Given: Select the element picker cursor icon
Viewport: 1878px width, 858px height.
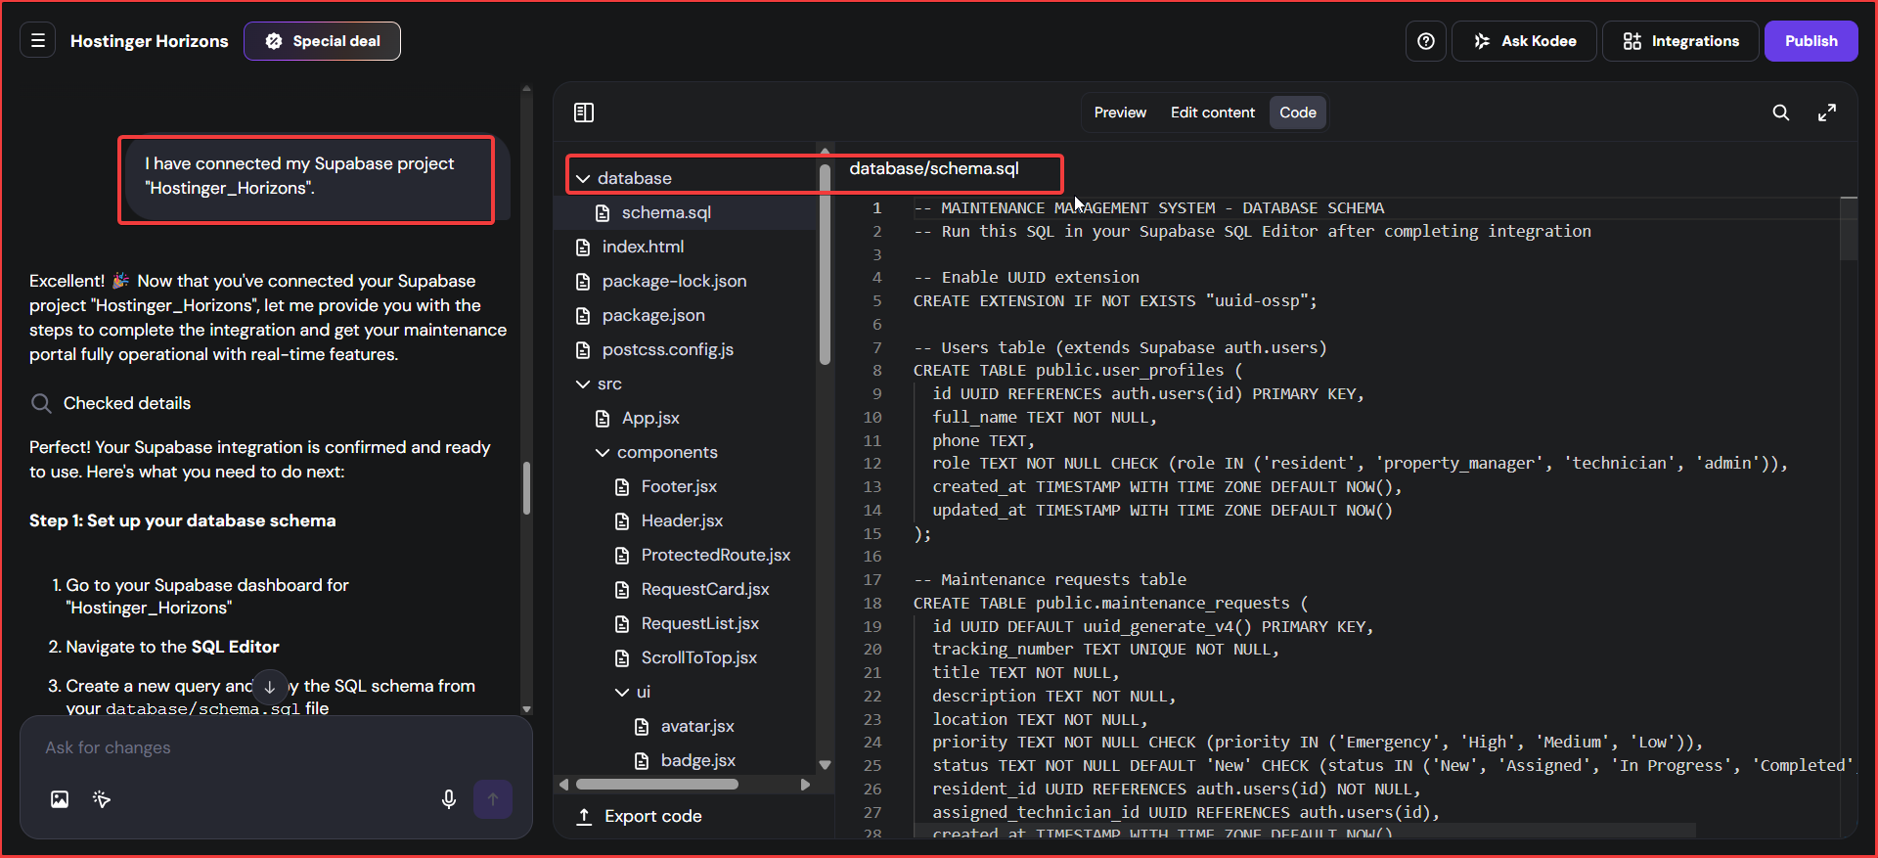Looking at the screenshot, I should 102,799.
